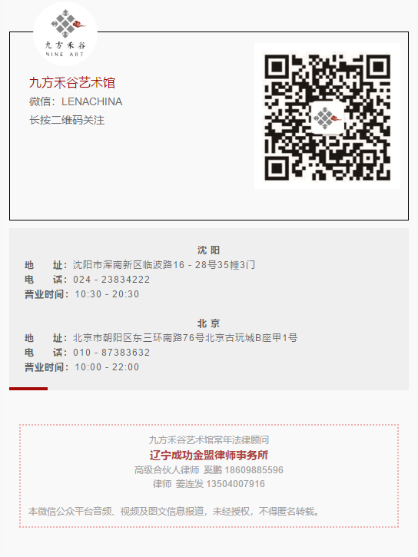Click the Nine Art circular logo

click(65, 34)
